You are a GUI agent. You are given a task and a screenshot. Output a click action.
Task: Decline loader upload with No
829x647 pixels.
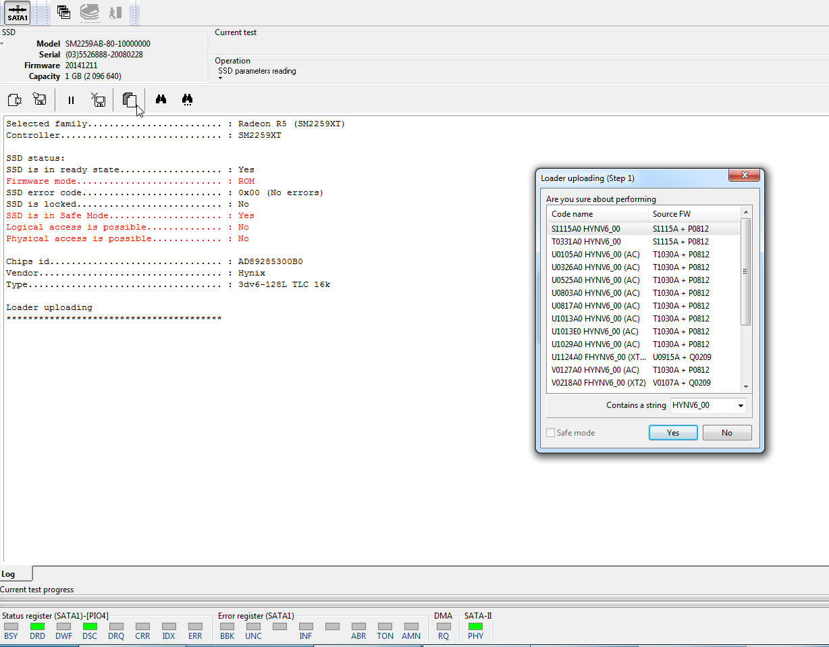click(727, 433)
